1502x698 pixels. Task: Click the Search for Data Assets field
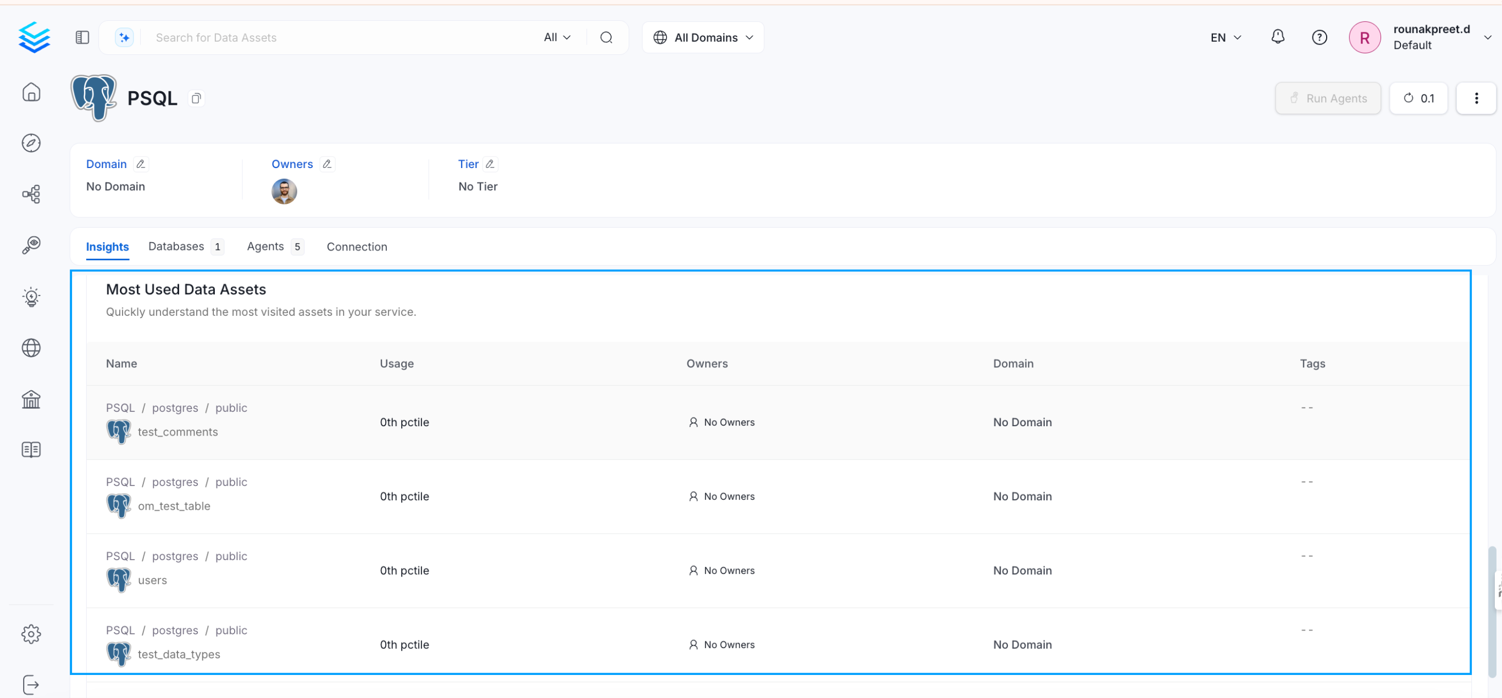point(338,37)
